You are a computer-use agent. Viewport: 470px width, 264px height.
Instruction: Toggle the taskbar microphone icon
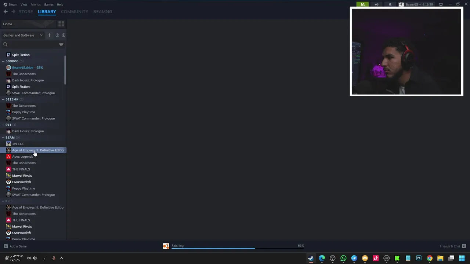click(x=54, y=258)
